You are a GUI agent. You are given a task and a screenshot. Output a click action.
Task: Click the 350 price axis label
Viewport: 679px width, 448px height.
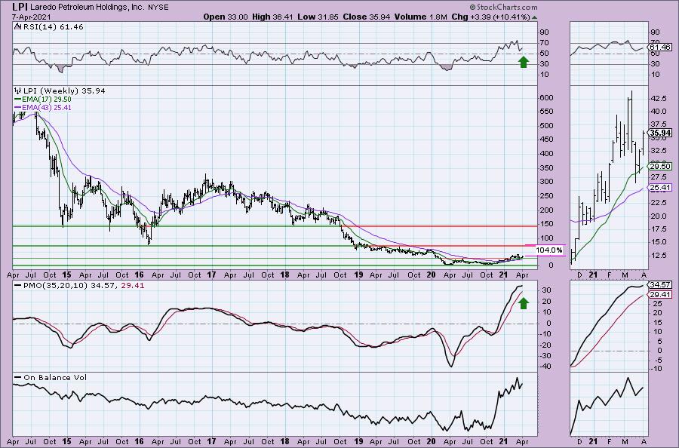point(547,167)
